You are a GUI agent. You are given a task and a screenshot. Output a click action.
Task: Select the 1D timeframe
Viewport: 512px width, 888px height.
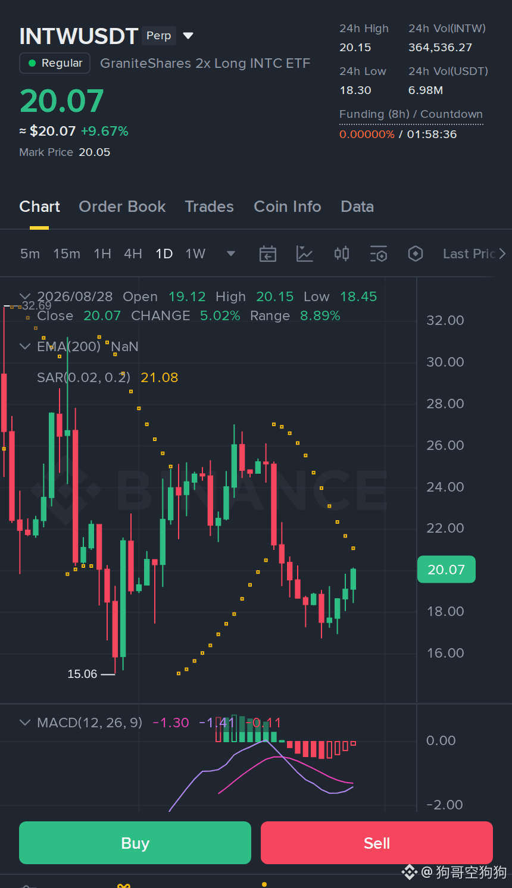tap(164, 254)
